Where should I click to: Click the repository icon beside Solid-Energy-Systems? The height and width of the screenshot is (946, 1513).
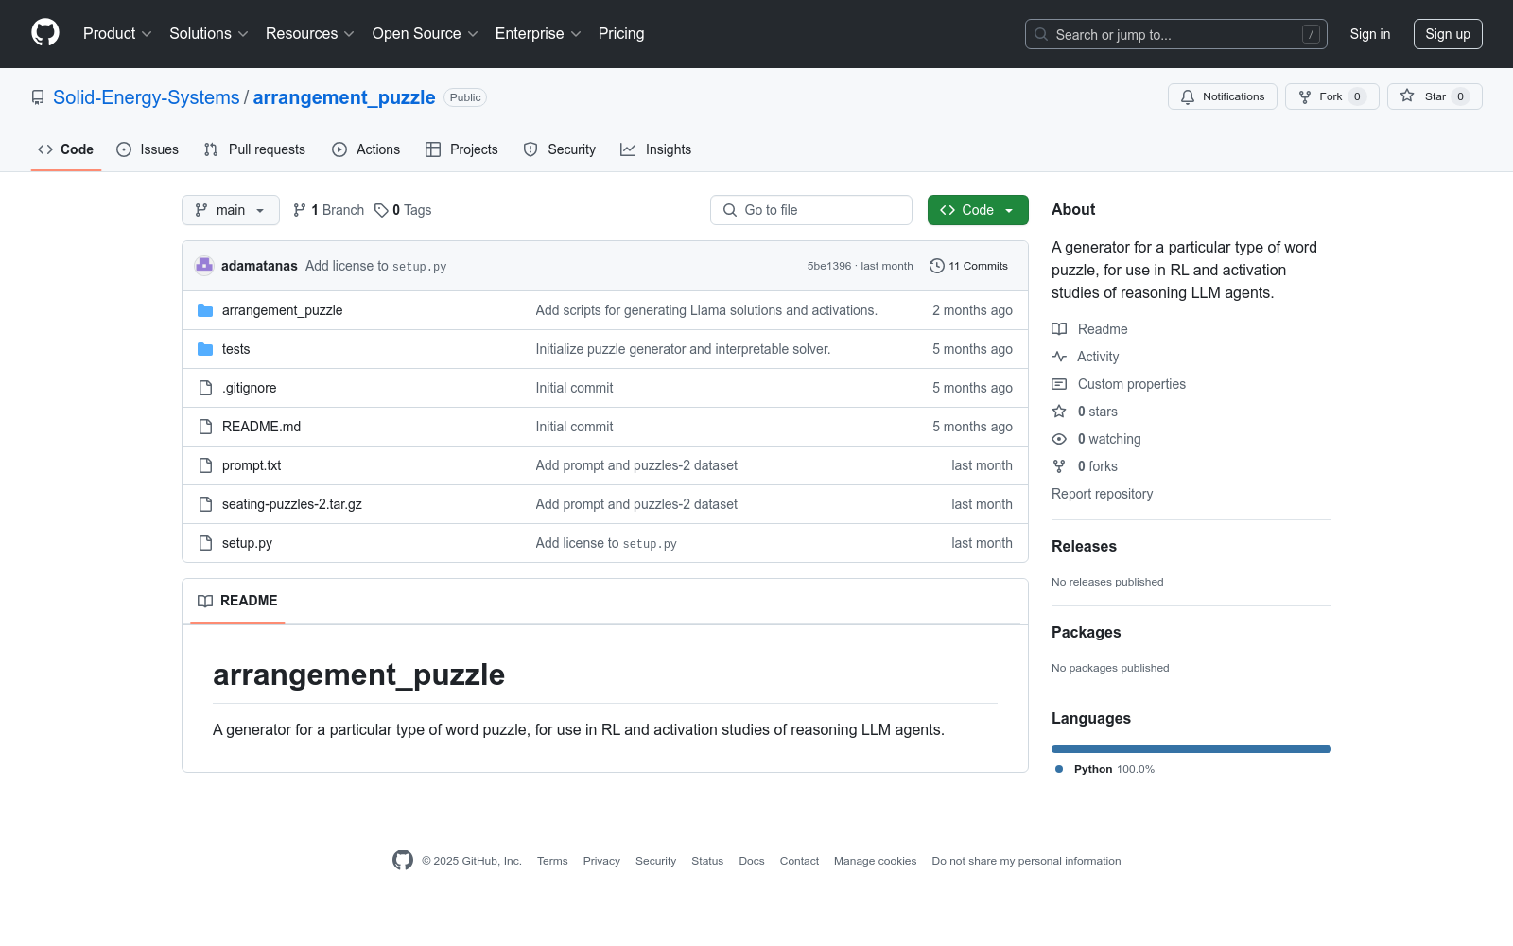38,97
